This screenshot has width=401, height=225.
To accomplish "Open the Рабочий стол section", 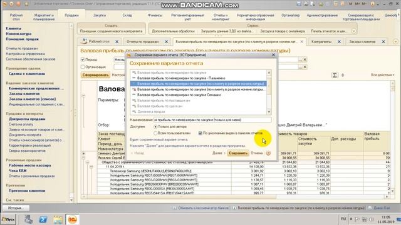I will tap(16, 17).
